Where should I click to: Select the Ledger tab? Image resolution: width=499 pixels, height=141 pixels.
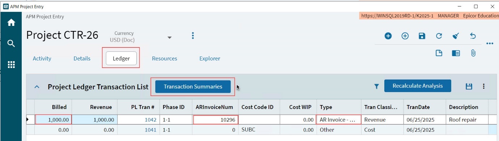[121, 58]
